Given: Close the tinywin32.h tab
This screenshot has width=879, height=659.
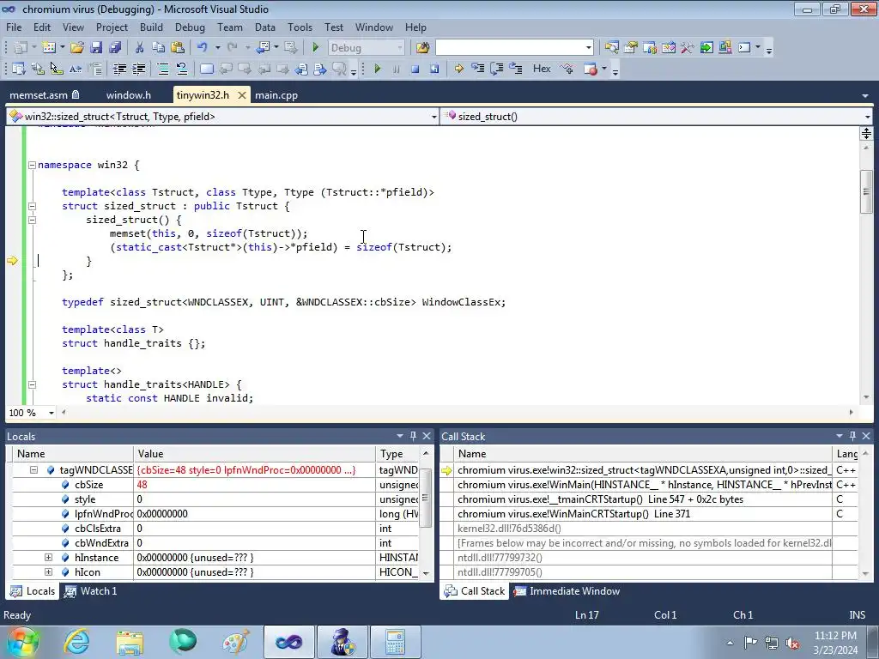Looking at the screenshot, I should click(x=241, y=95).
